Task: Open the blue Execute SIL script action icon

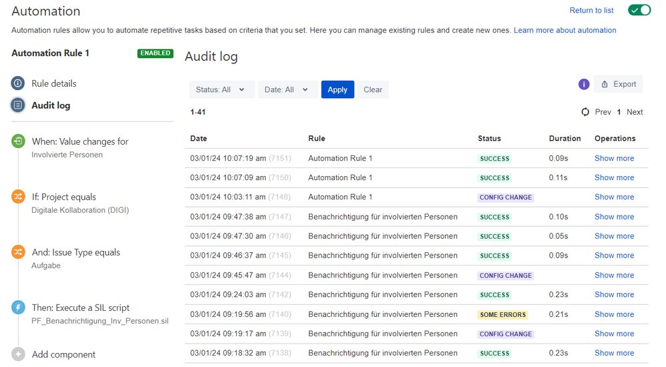Action: tap(18, 307)
